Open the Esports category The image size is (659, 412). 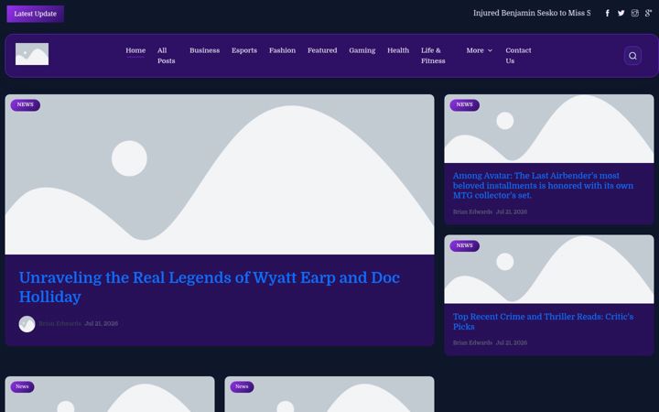click(x=244, y=50)
